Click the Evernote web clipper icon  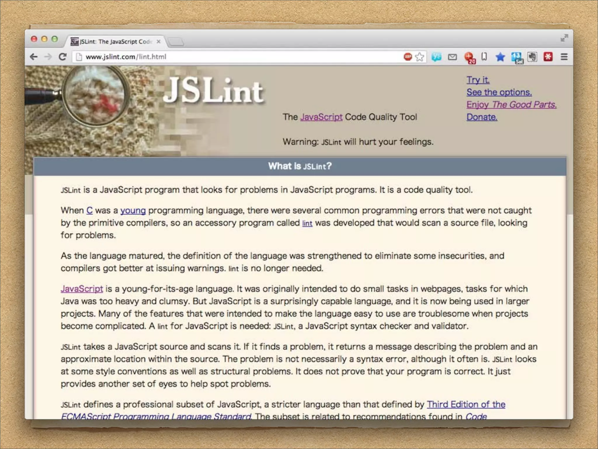[532, 57]
